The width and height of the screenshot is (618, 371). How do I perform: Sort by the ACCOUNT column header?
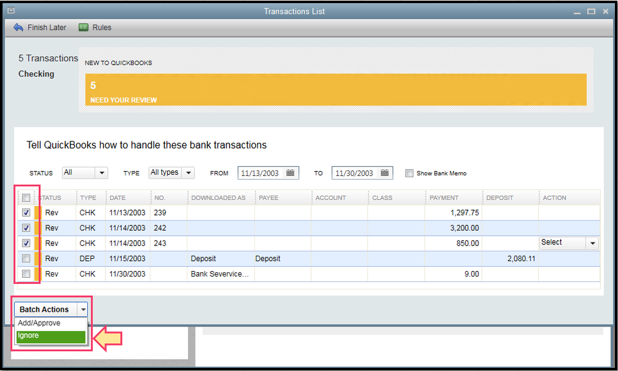pos(330,198)
